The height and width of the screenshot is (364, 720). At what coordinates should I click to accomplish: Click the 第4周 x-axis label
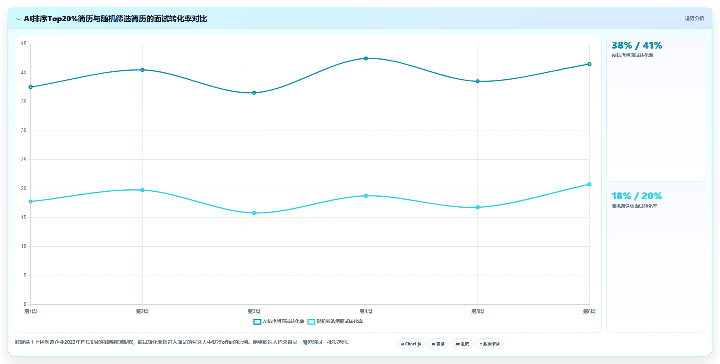point(366,312)
